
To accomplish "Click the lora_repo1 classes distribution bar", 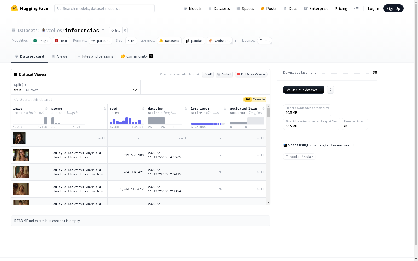I will coord(208,124).
